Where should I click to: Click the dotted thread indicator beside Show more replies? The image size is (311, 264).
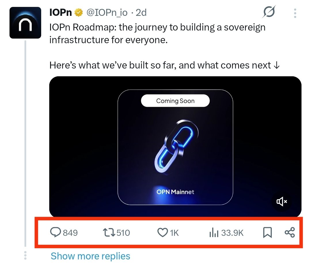[x=25, y=255]
